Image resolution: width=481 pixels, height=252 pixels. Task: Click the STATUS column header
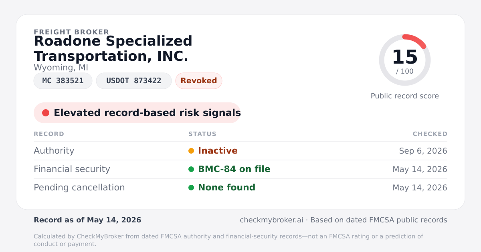pos(202,134)
